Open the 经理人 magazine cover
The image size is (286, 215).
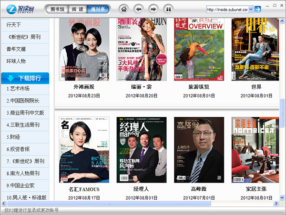pos(142,150)
